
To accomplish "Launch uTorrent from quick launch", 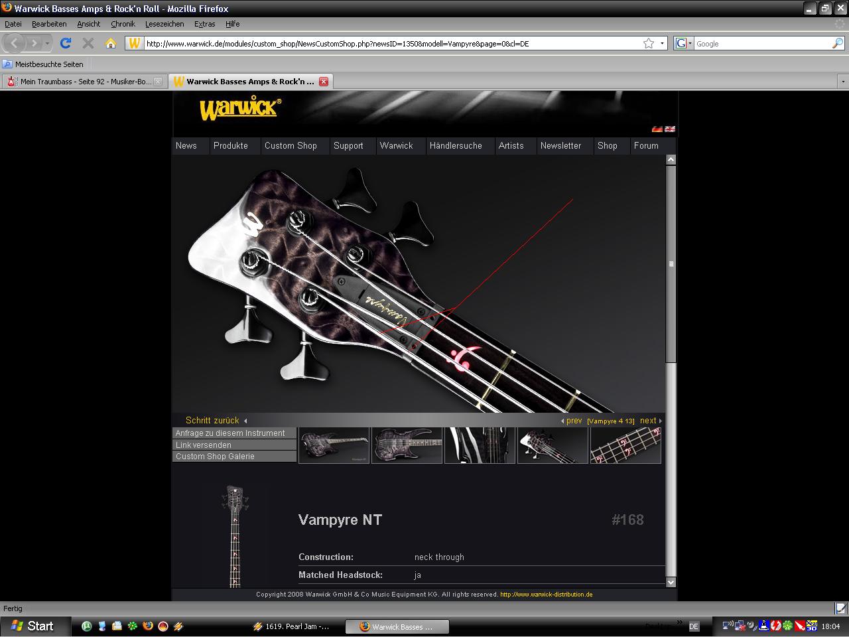I will point(86,626).
